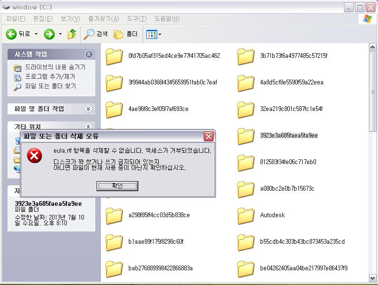Image resolution: width=378 pixels, height=285 pixels.
Task: Click 프로그램 추가/제거 link
Action: tap(50, 77)
